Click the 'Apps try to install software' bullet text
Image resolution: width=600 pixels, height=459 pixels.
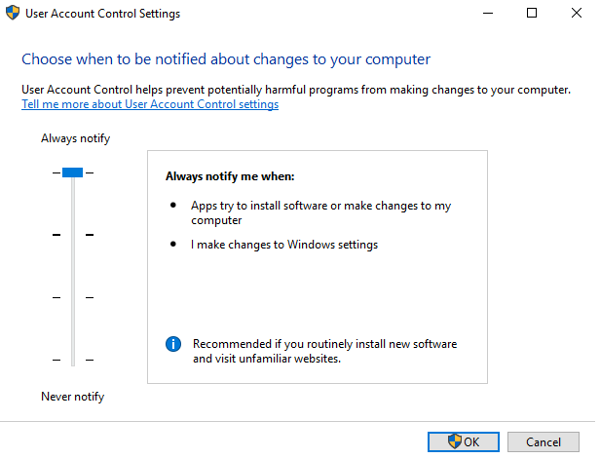tap(320, 206)
